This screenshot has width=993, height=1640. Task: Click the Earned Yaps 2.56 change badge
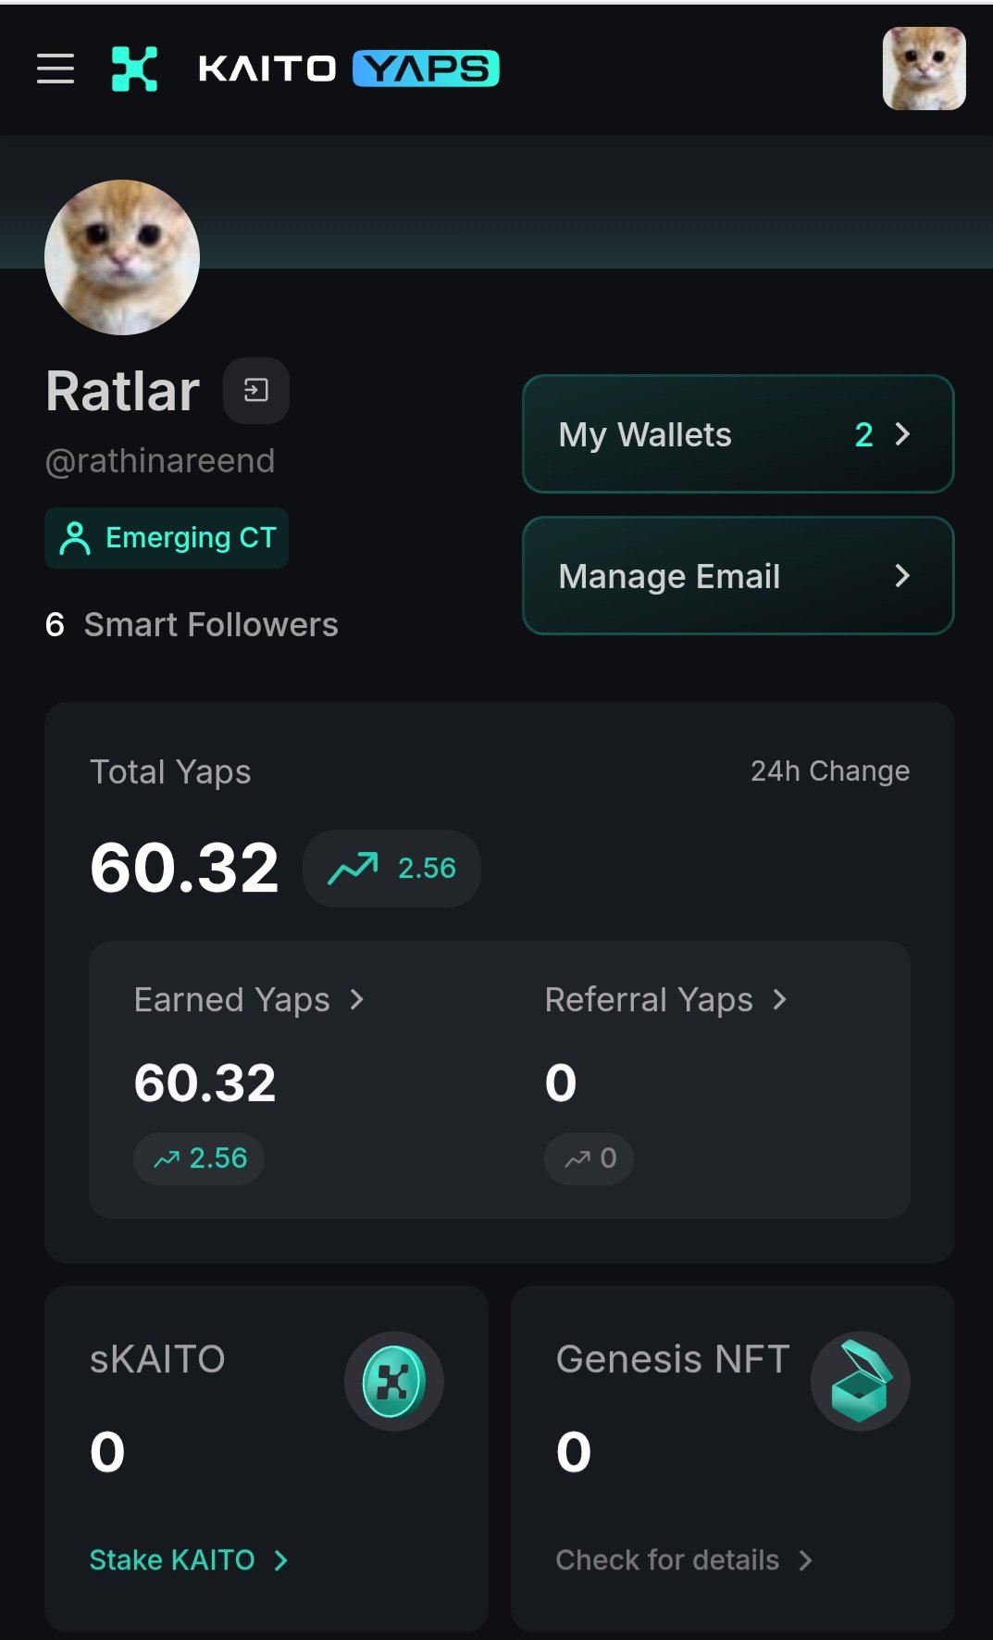199,1158
